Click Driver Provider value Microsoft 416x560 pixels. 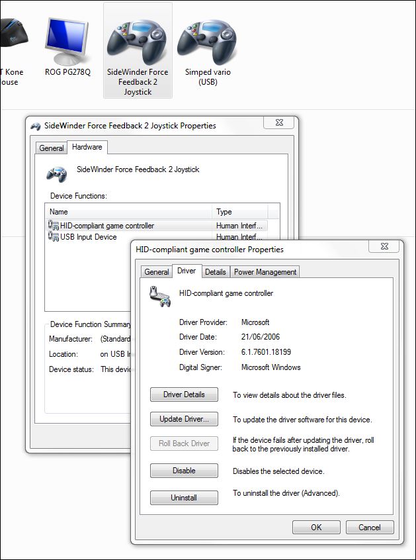click(255, 322)
